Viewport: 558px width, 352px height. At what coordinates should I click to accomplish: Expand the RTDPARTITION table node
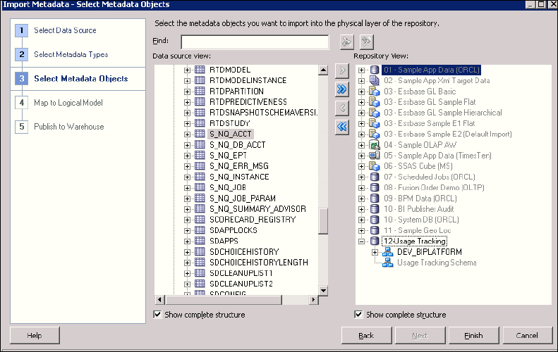click(x=187, y=92)
